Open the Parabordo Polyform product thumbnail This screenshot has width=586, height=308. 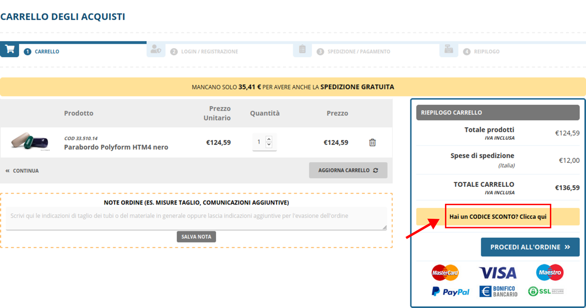pyautogui.click(x=30, y=141)
